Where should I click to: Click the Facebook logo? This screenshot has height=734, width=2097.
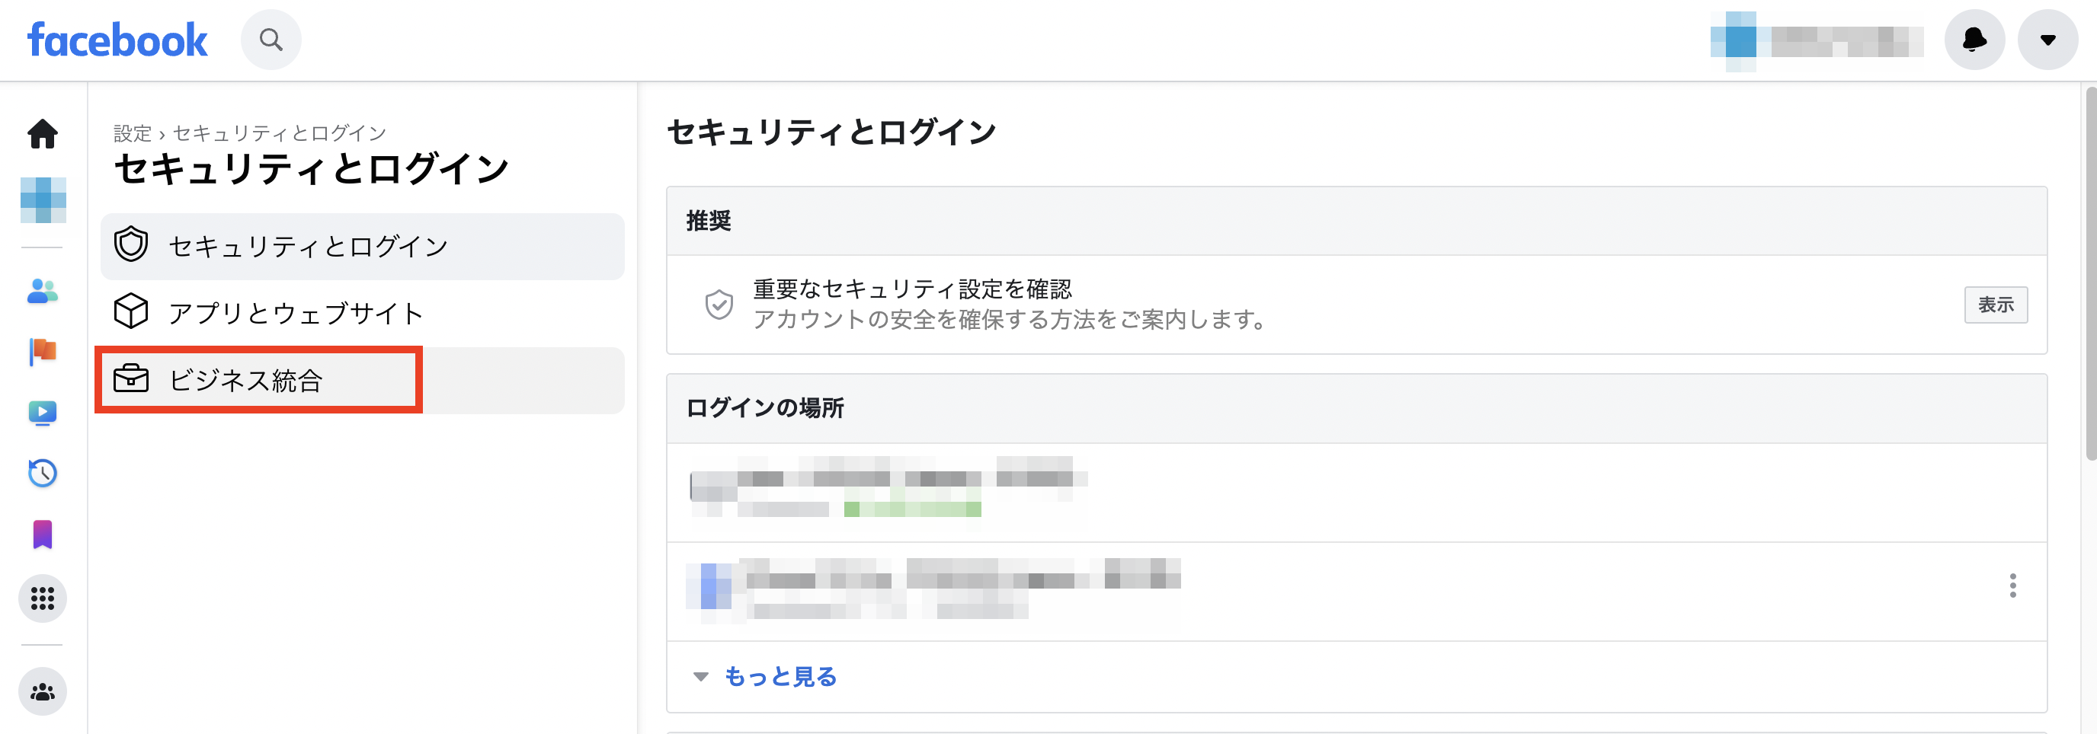[117, 38]
